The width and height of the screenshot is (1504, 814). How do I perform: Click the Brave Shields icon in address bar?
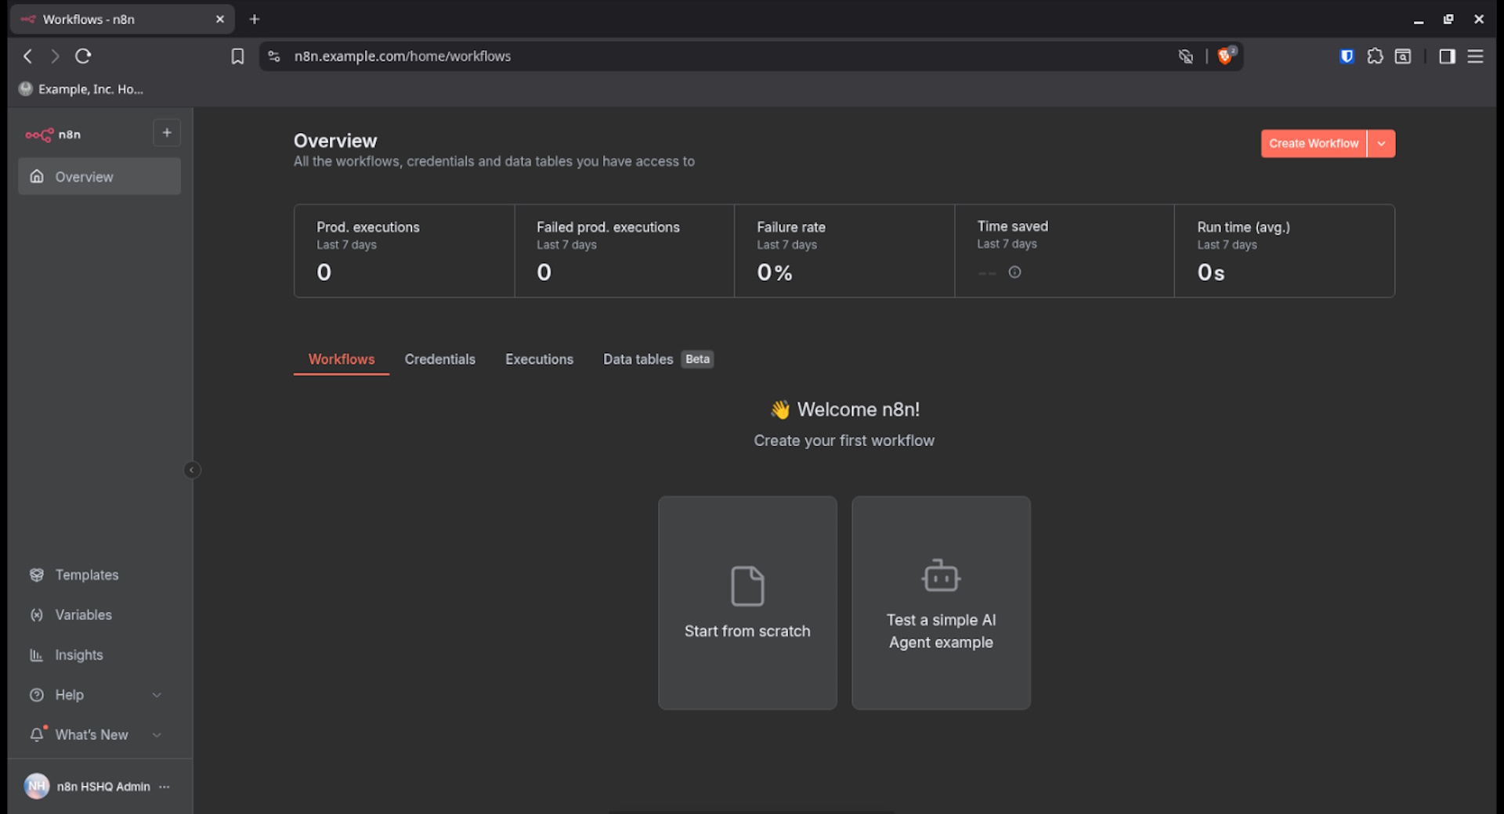coord(1225,56)
